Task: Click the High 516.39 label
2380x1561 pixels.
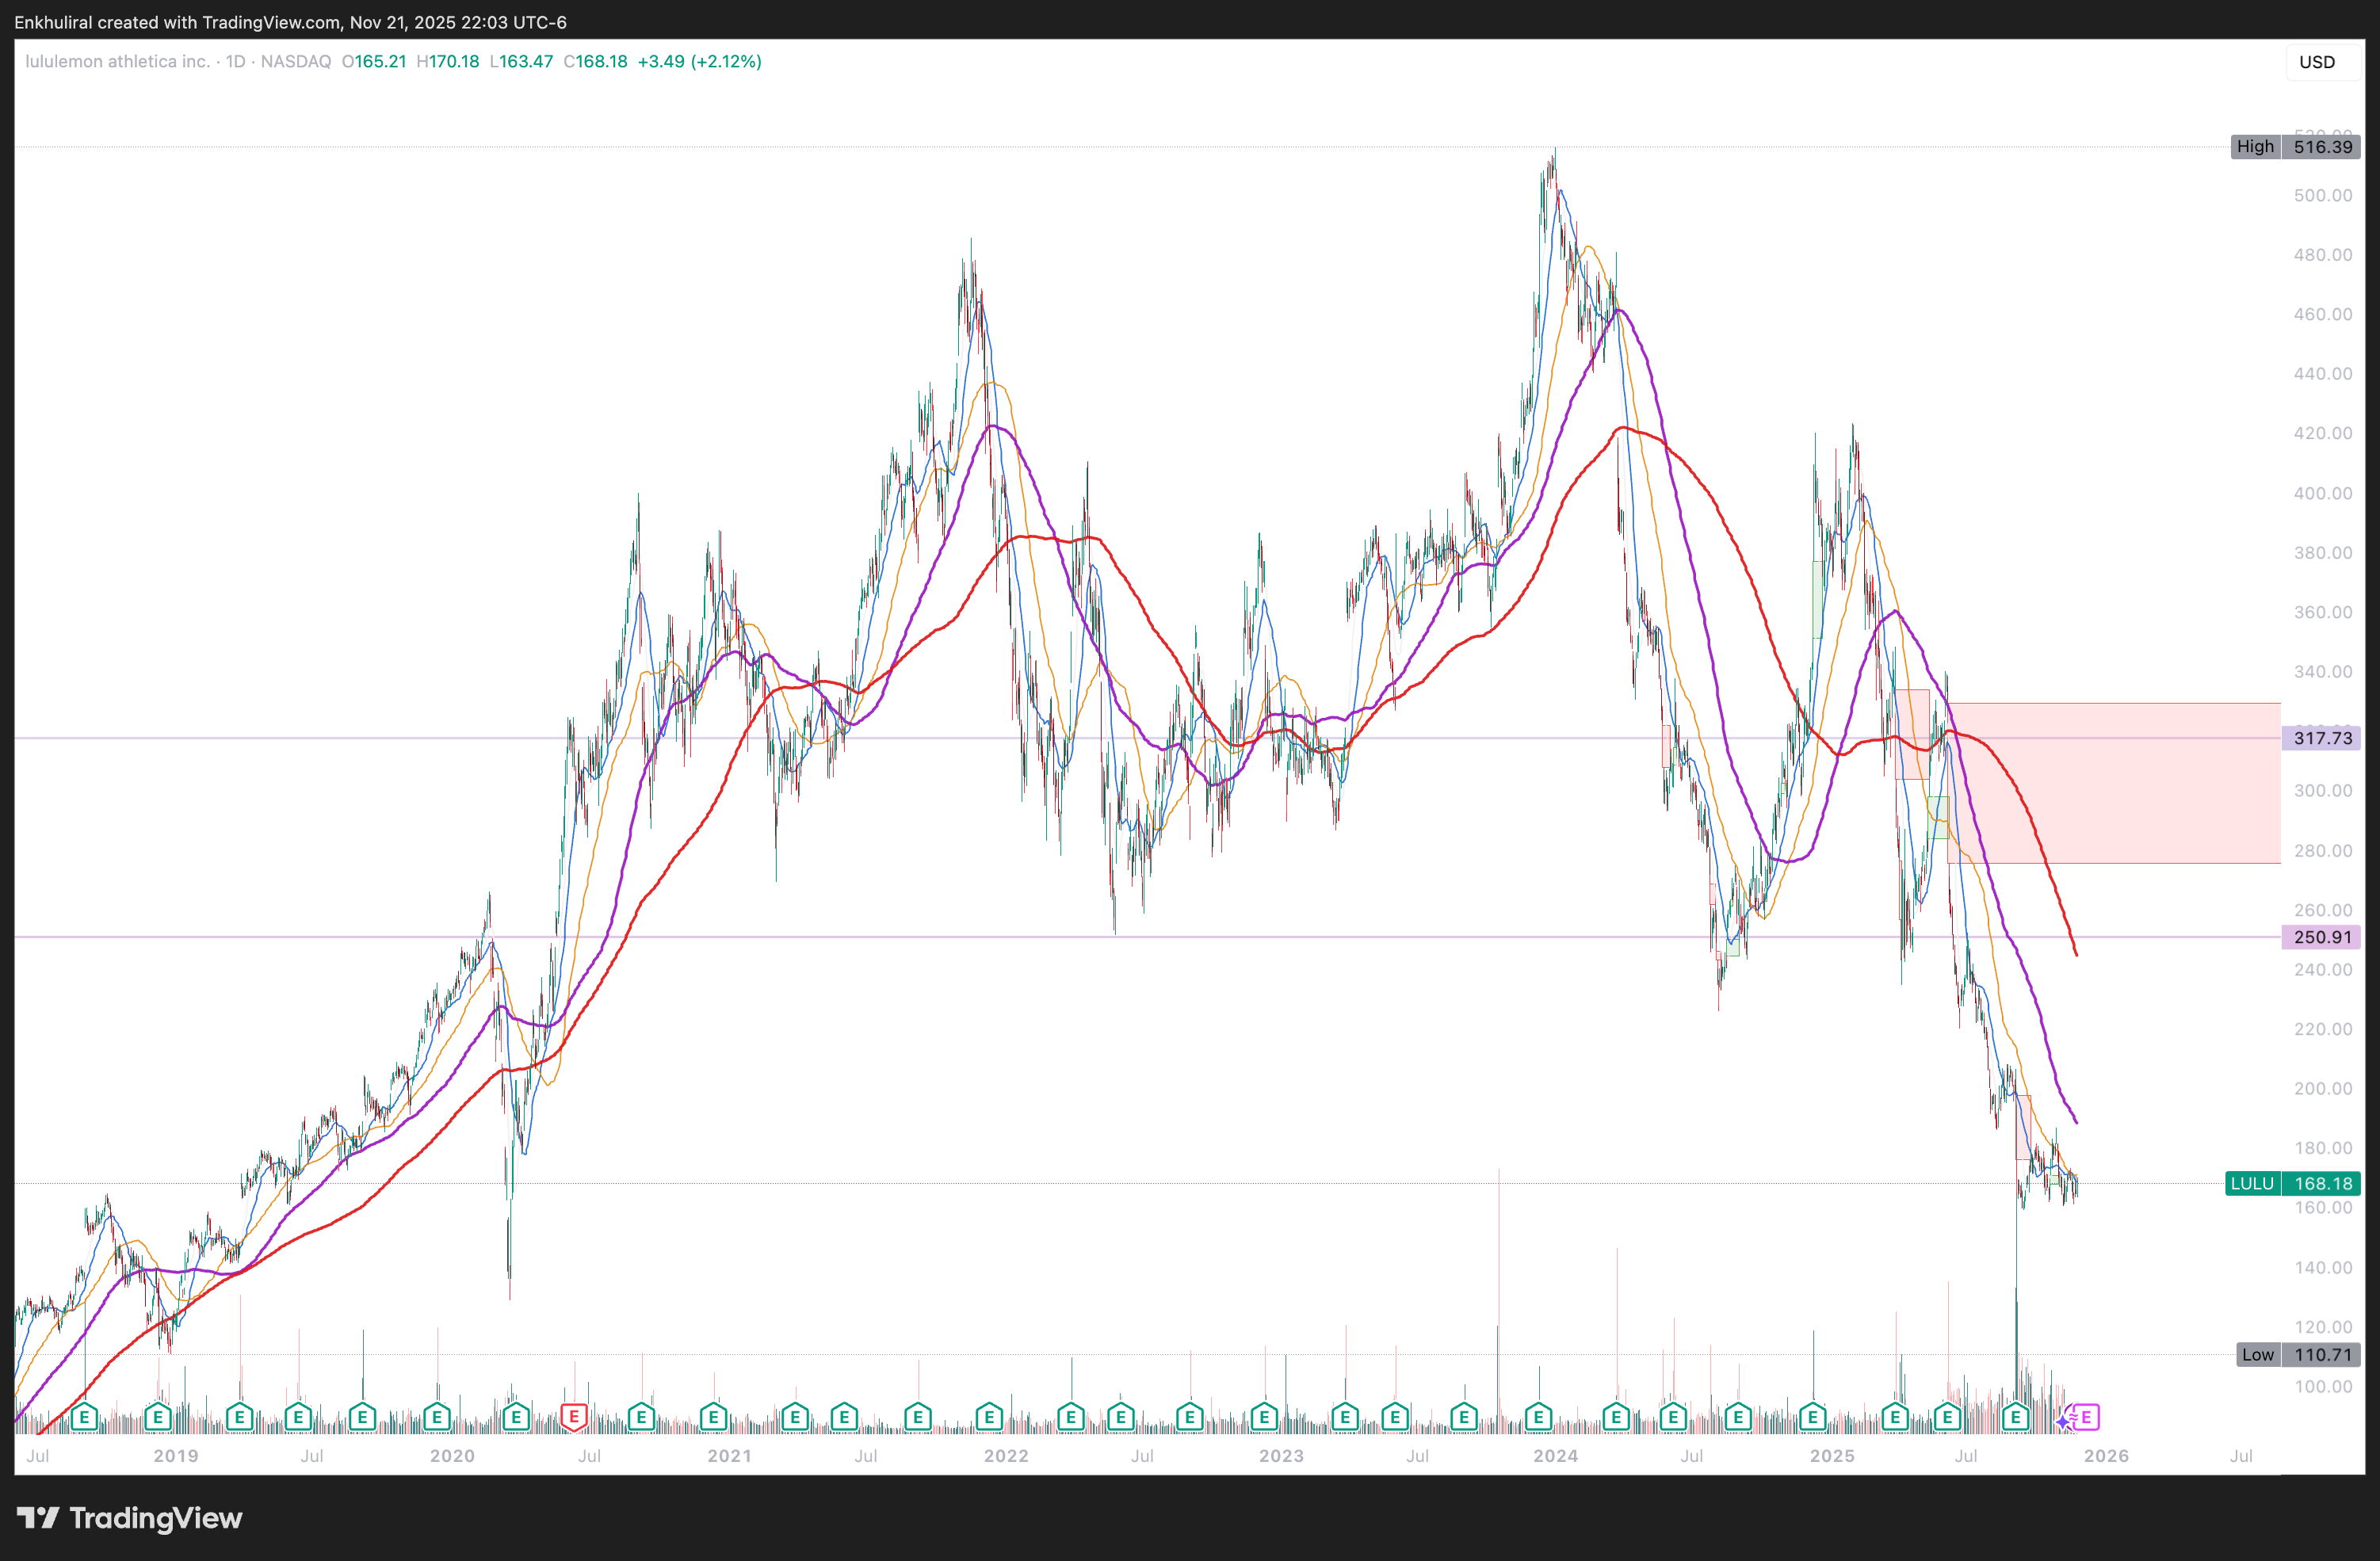Action: tap(2296, 147)
